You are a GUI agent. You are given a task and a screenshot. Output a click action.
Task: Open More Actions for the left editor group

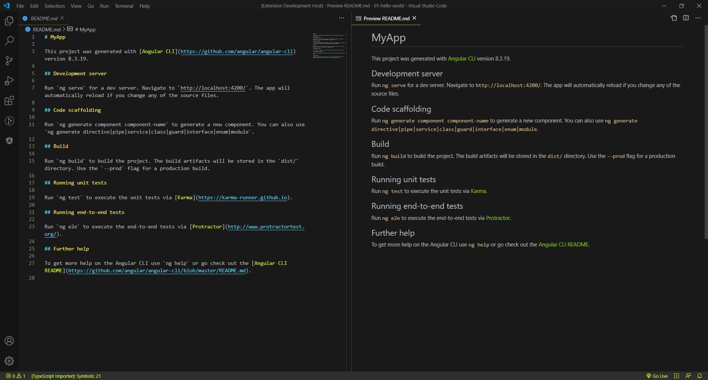(x=341, y=18)
